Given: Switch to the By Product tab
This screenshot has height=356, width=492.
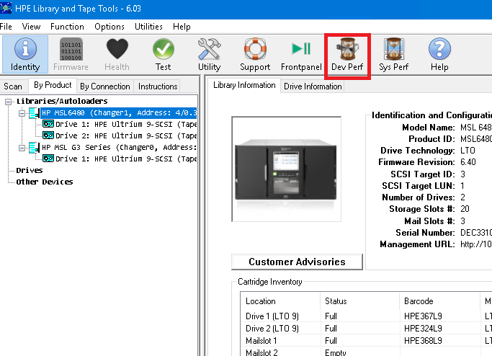Looking at the screenshot, I should pyautogui.click(x=53, y=85).
